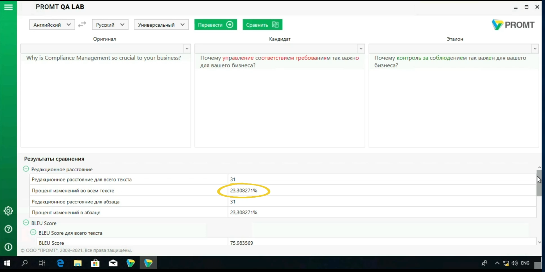Click the ООО ПРОМТ copyright notice
The image size is (545, 272).
76,250
